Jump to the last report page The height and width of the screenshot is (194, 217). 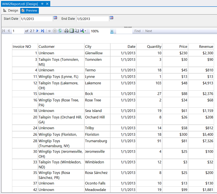(42, 31)
